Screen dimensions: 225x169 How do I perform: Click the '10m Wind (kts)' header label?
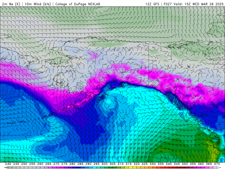pyautogui.click(x=38, y=4)
